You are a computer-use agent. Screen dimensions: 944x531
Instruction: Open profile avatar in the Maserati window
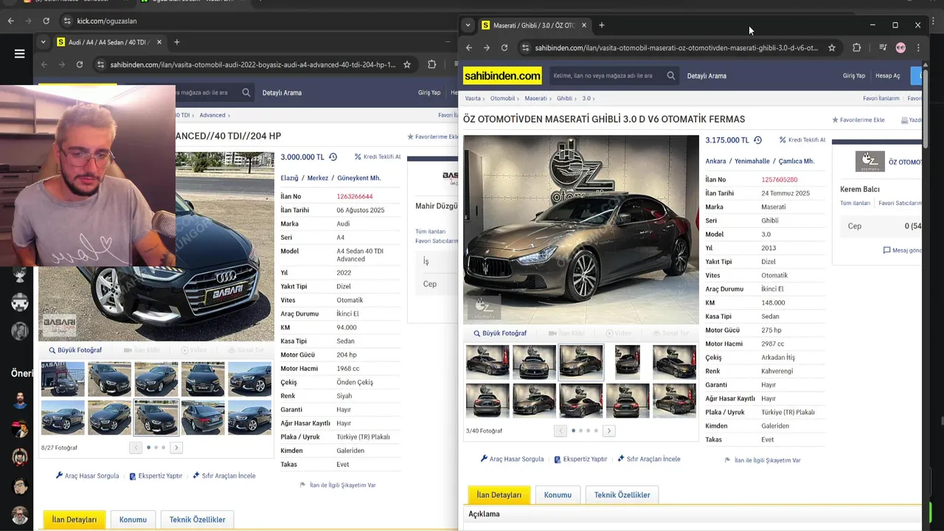pyautogui.click(x=900, y=48)
